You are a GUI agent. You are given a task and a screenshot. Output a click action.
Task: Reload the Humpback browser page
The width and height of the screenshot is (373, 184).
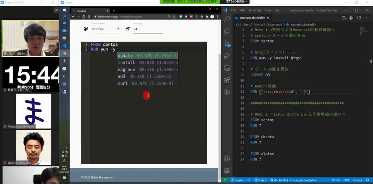click(84, 16)
